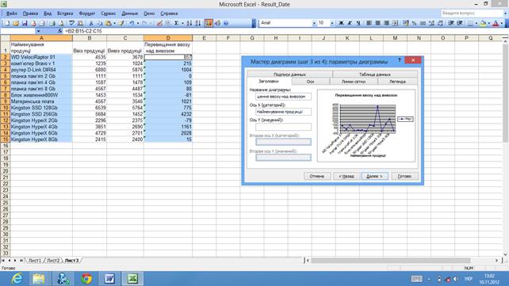Screen dimensions: 509x286
Task: Click the Print icon
Action: coord(52,23)
